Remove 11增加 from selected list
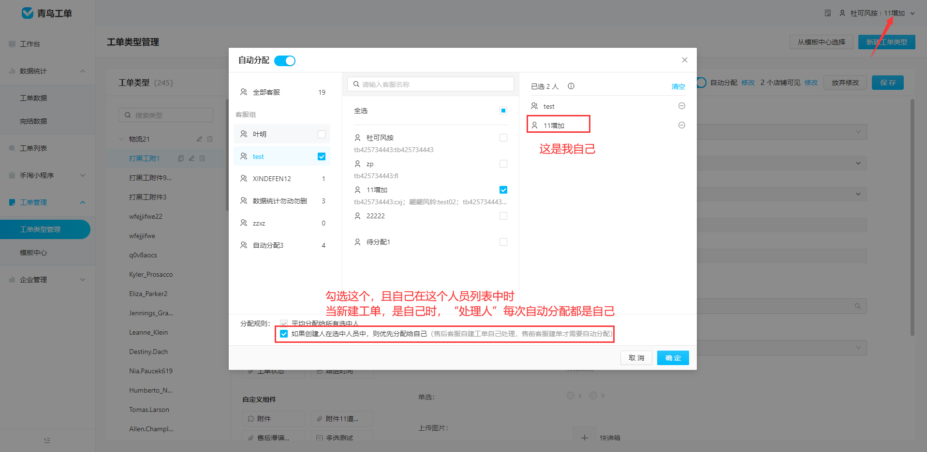Viewport: 927px width, 452px height. point(682,125)
